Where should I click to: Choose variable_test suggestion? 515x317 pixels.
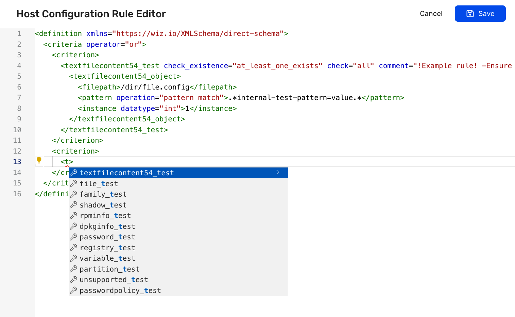tap(178, 258)
